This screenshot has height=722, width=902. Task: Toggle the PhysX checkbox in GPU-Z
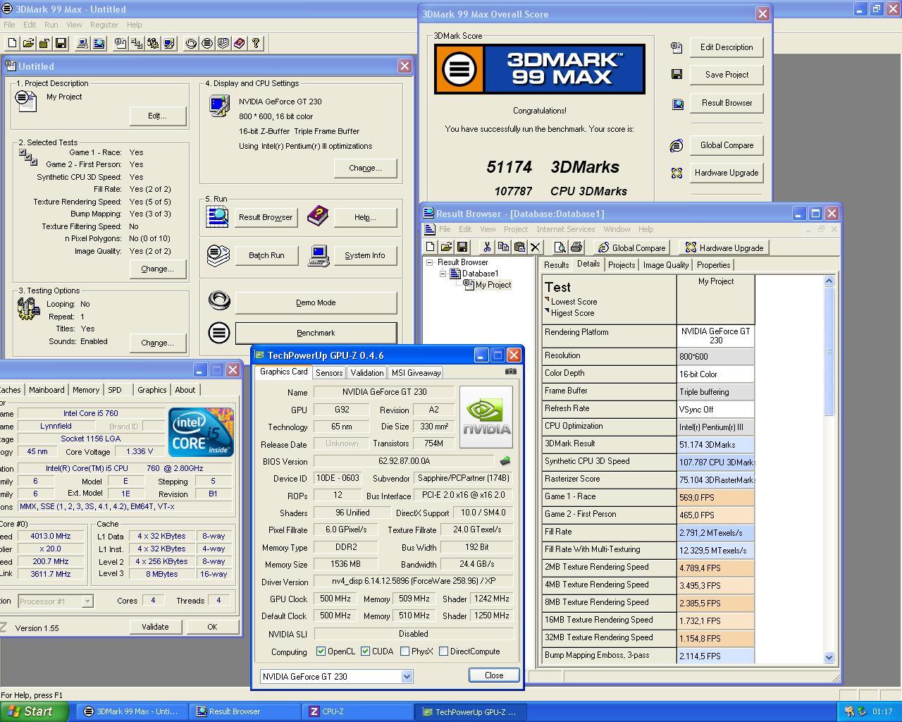[x=404, y=651]
